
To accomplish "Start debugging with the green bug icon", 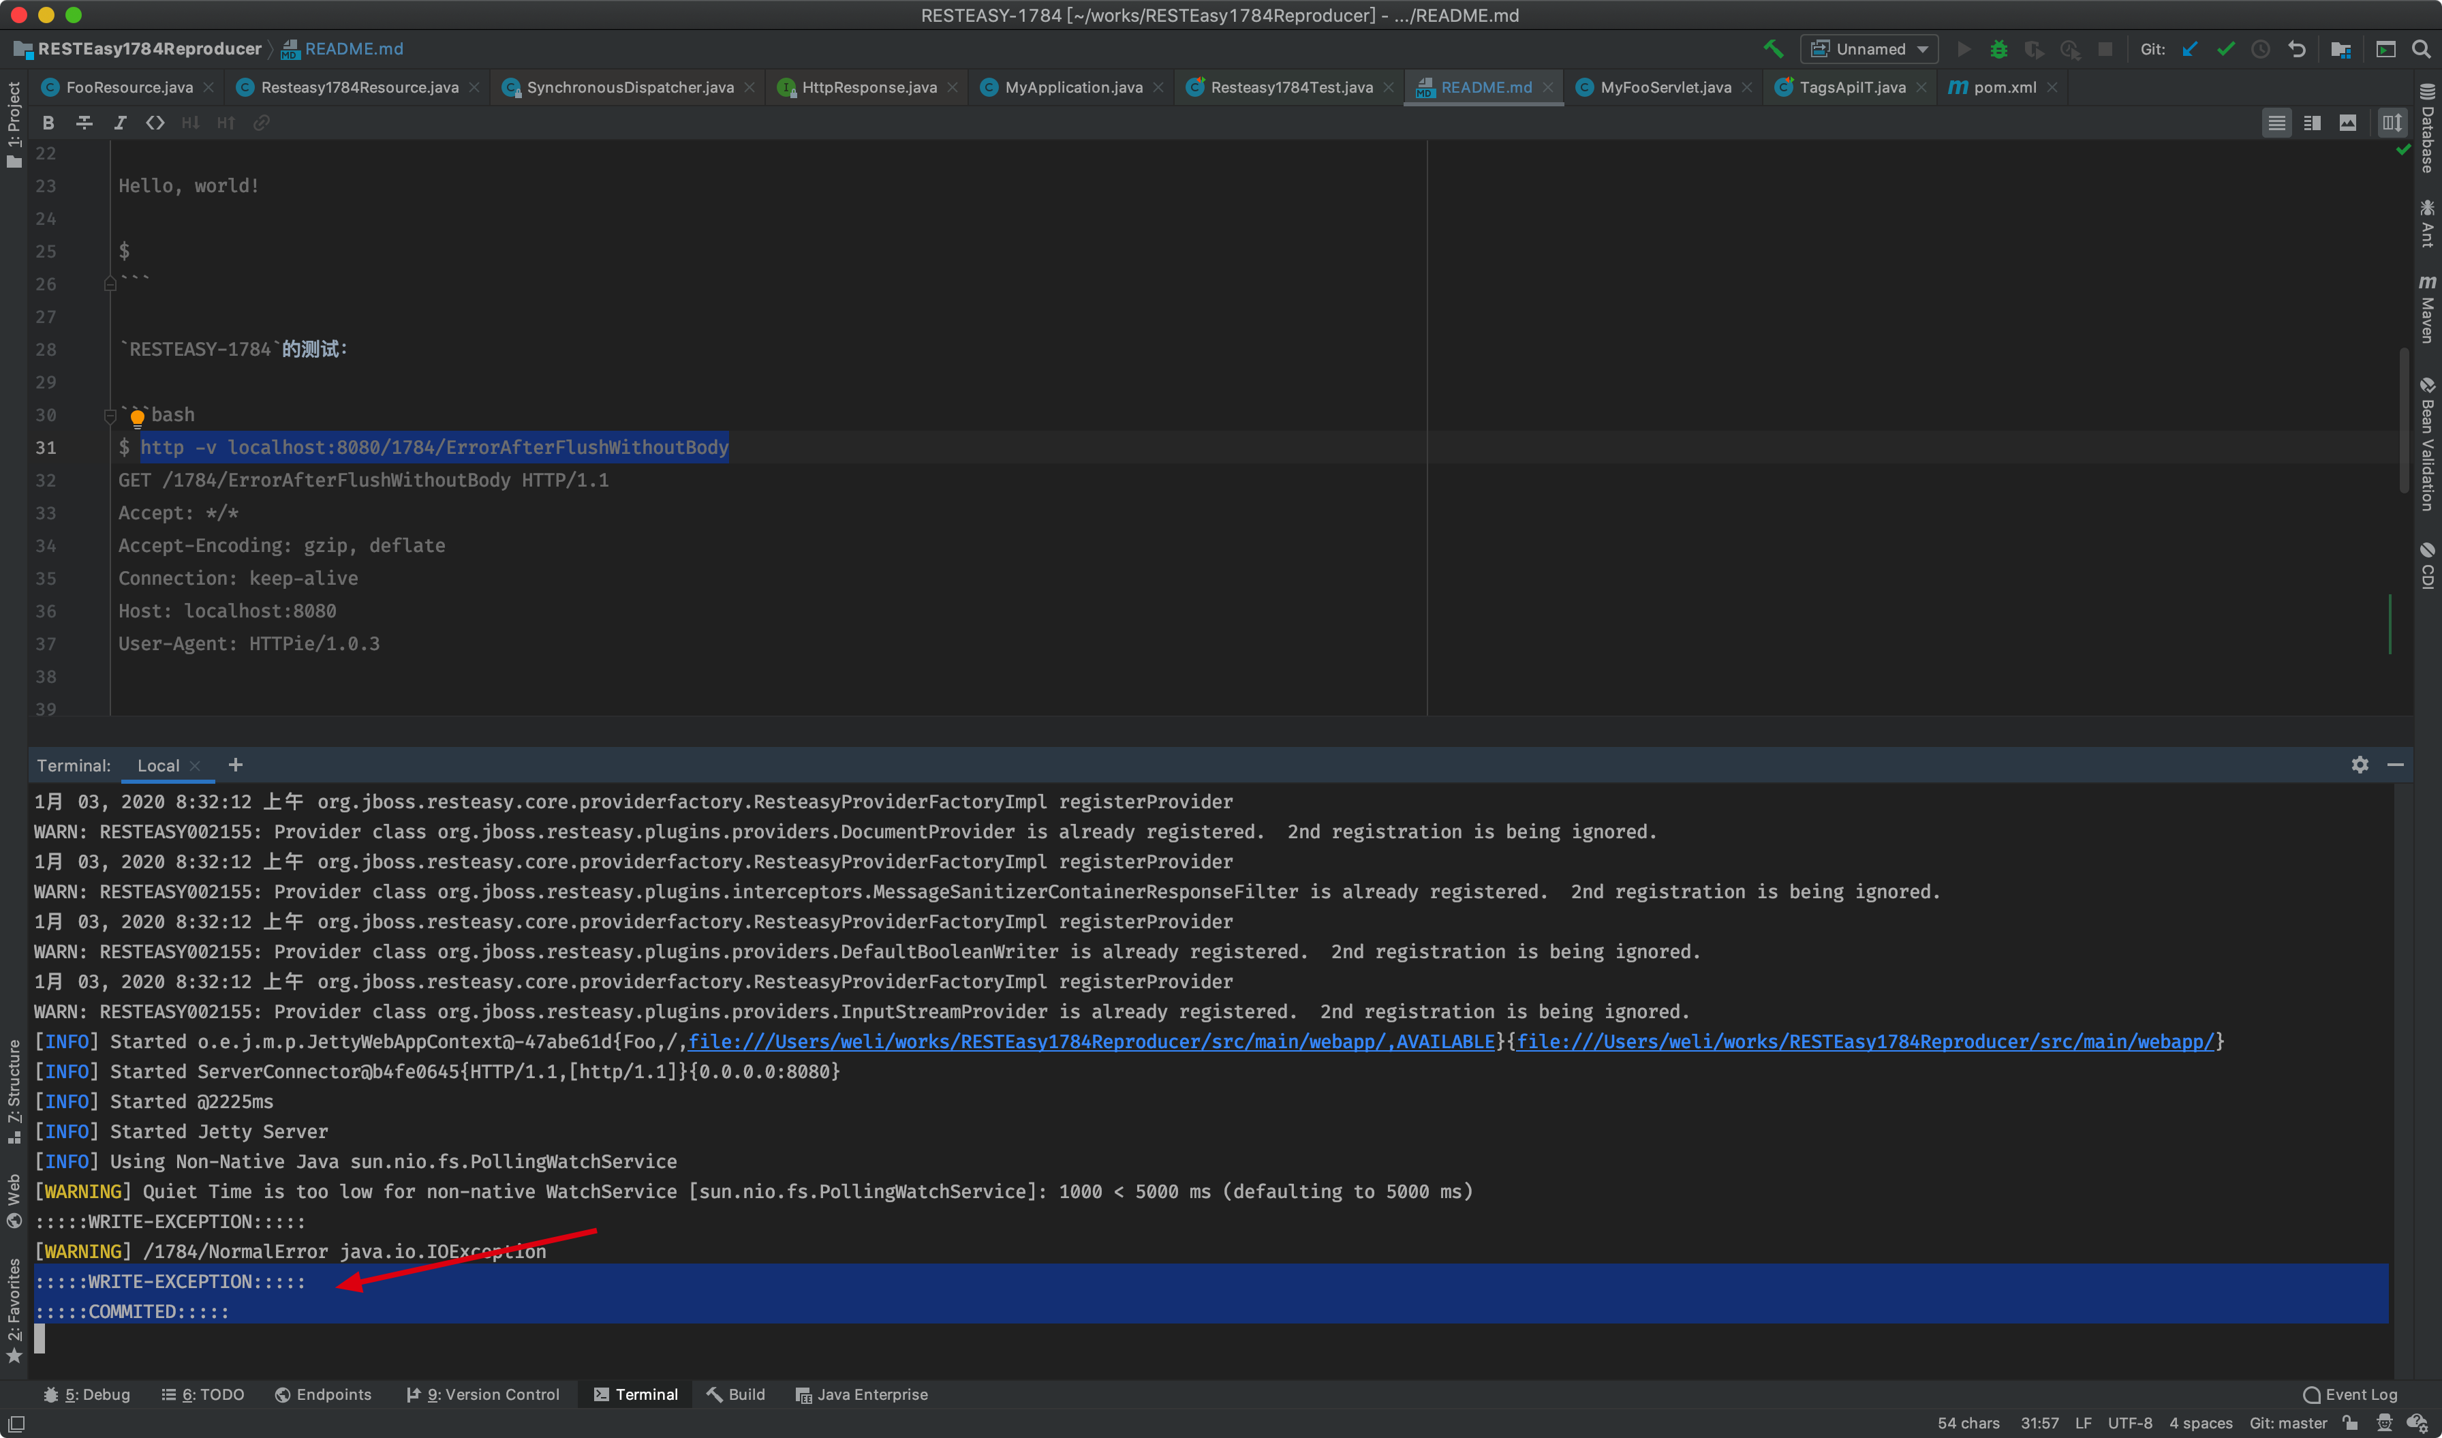I will click(x=1998, y=48).
